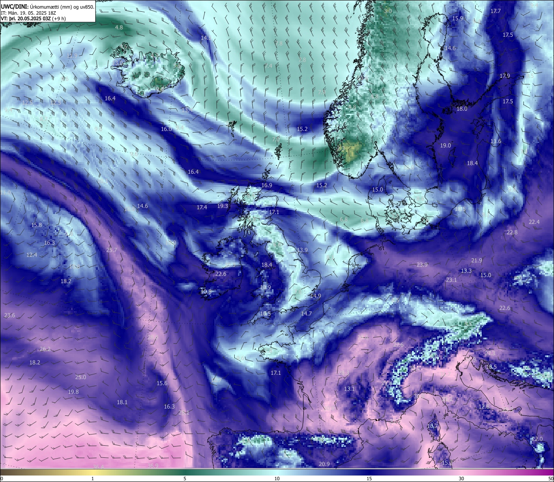Image resolution: width=554 pixels, height=482 pixels.
Task: Click the '1' label on the colour scale
Action: (x=93, y=479)
